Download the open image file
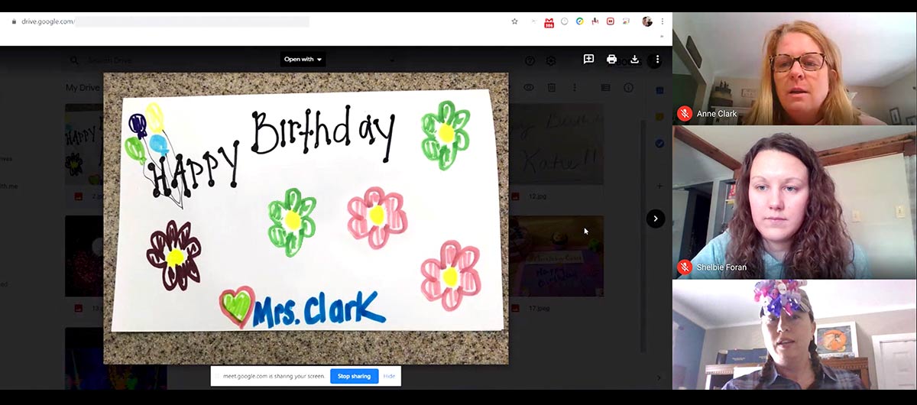This screenshot has height=405, width=917. [x=634, y=60]
